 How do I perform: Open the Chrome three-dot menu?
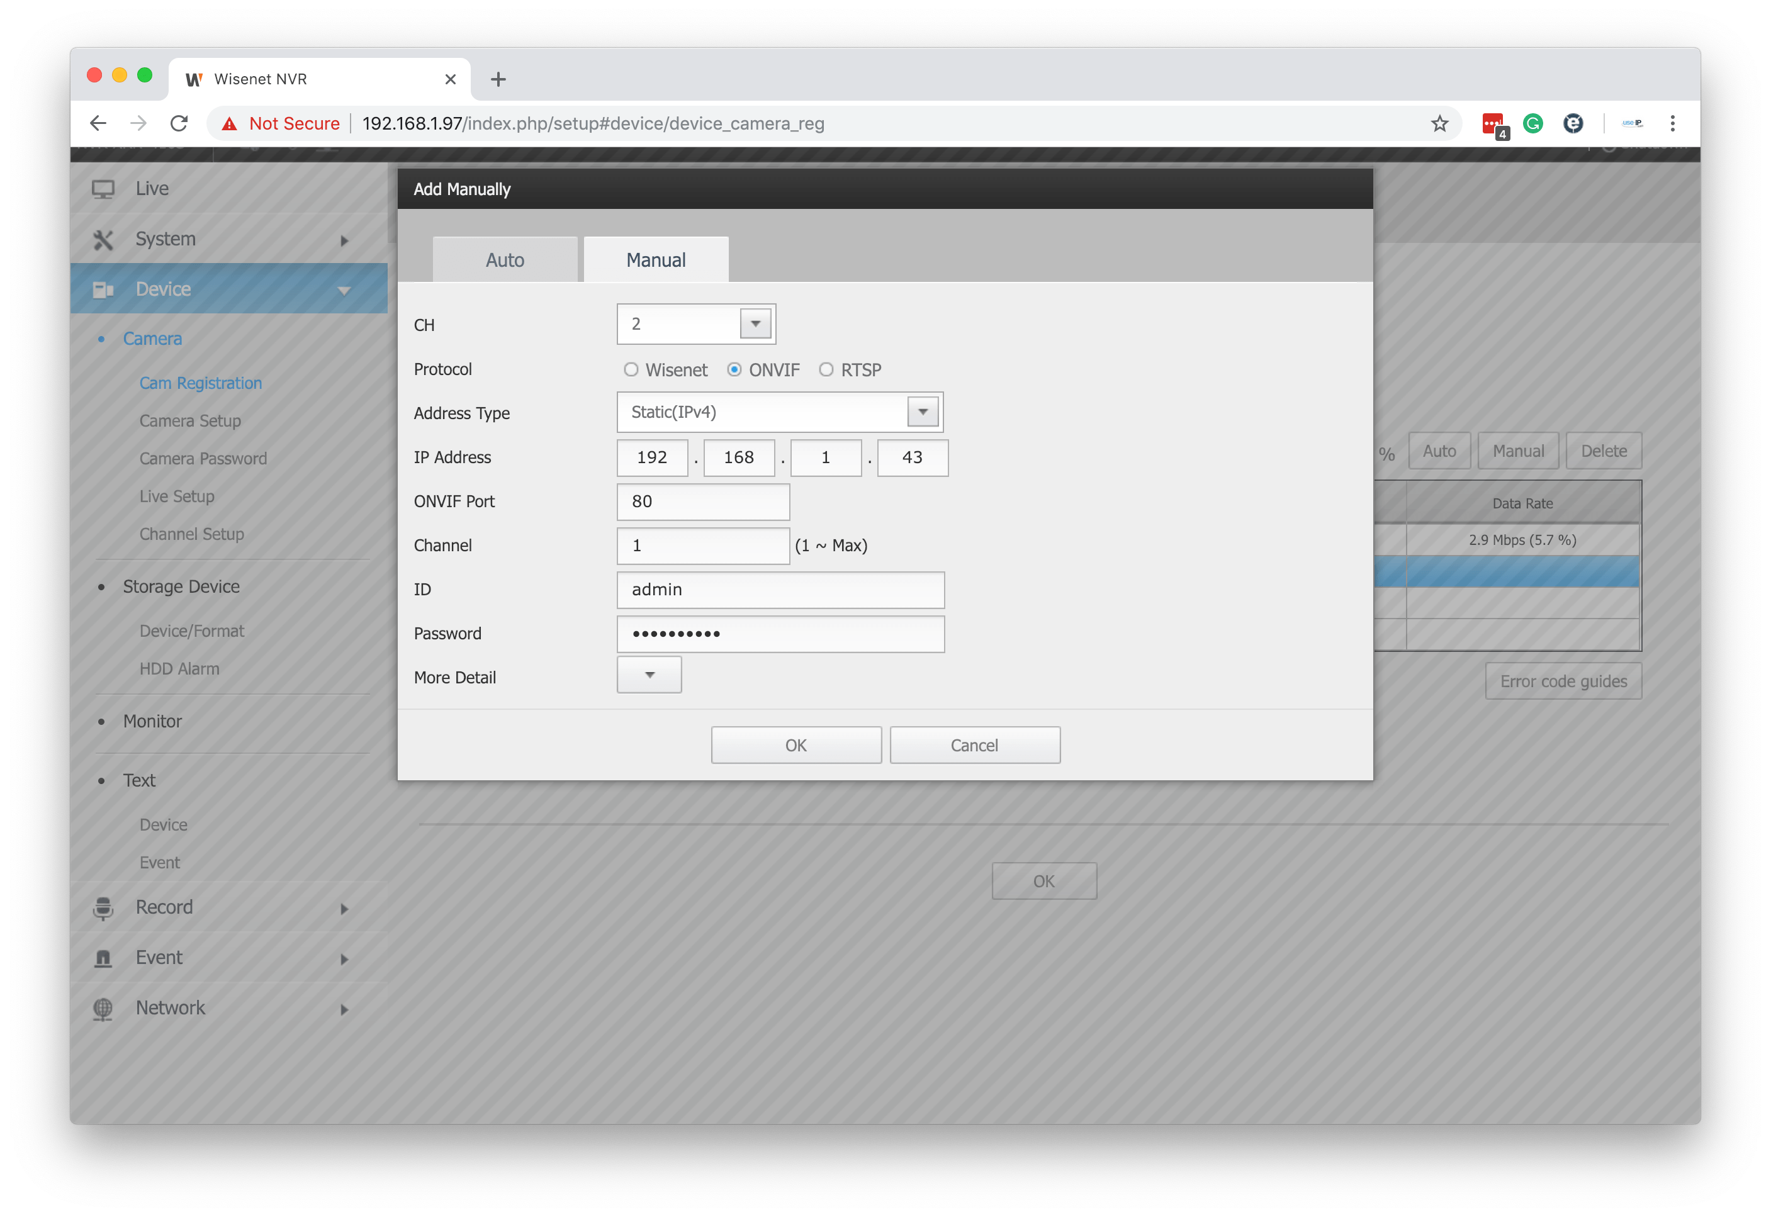pyautogui.click(x=1673, y=123)
